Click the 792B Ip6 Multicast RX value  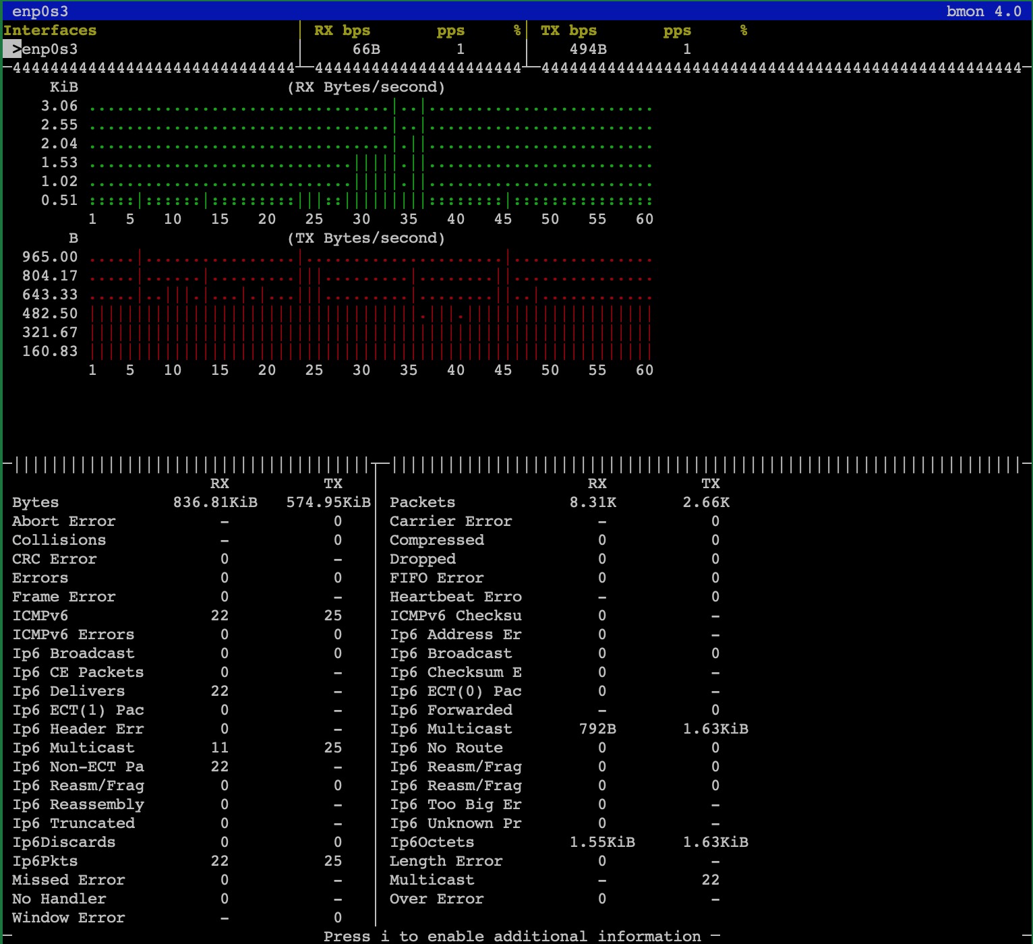click(597, 729)
